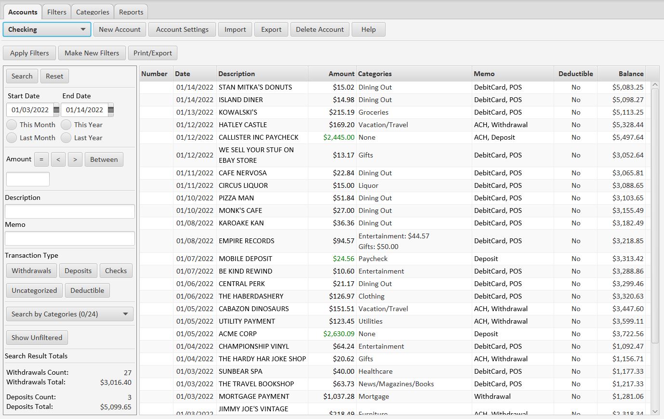Viewport: 664px width, 419px height.
Task: Click the Start Date input field
Action: [x=30, y=110]
